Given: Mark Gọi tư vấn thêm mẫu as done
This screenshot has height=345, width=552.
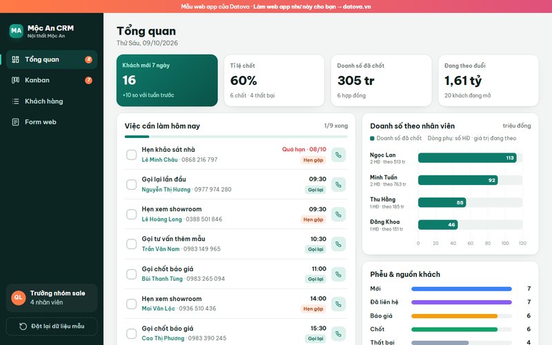Looking at the screenshot, I should coord(132,244).
